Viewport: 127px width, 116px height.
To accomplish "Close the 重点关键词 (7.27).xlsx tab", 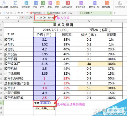I will [x=77, y=13].
